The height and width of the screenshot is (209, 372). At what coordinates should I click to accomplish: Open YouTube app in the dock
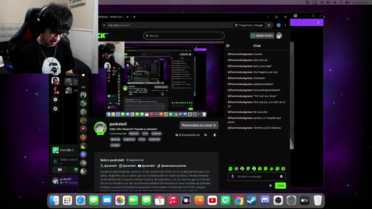tap(212, 200)
